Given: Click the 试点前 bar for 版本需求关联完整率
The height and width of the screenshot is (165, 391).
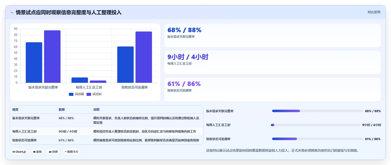Looking at the screenshot, I should (x=34, y=62).
